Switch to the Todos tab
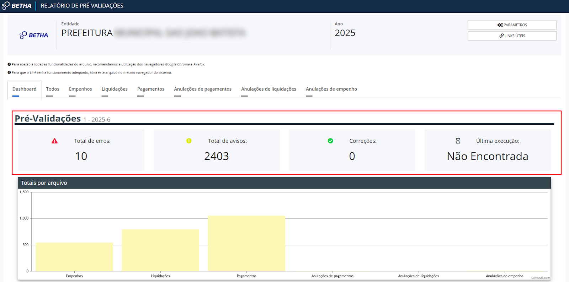Viewport: 569px width, 282px height. pos(53,89)
